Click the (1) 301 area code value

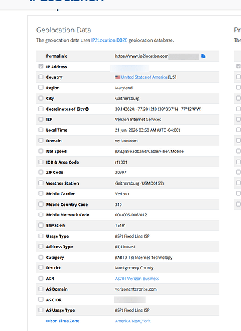coord(121,162)
